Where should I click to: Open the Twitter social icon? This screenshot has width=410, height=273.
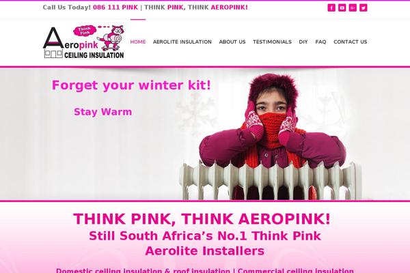tap(364, 8)
